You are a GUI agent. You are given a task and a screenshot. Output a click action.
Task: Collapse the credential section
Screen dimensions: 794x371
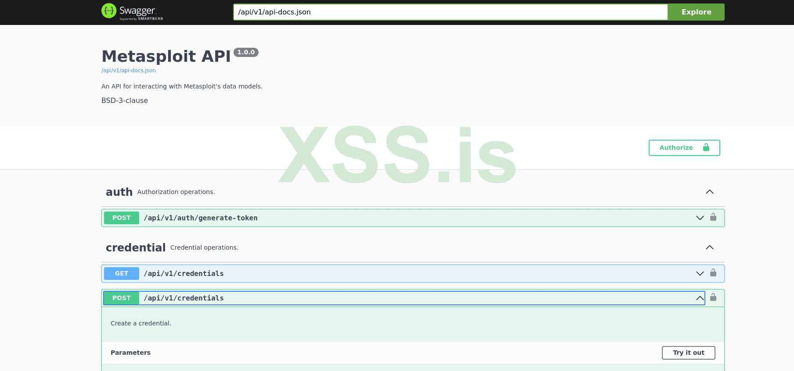coord(710,247)
